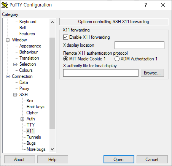Select MIT-Magic-Cookie-1 protocol

tap(65, 59)
